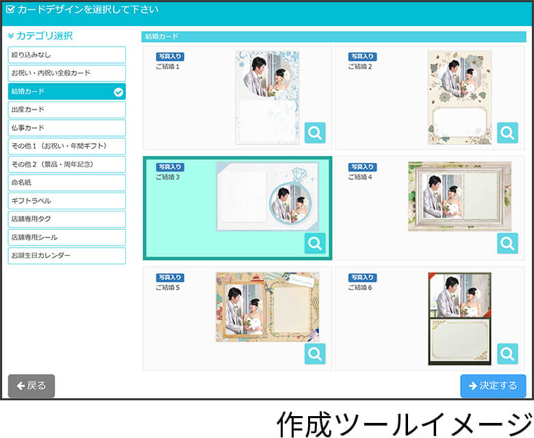Select 絞り込みなし category filter
This screenshot has width=534, height=438.
pyautogui.click(x=66, y=55)
